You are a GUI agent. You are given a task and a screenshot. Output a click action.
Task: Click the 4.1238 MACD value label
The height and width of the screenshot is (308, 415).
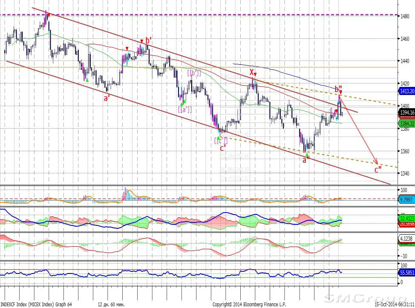click(406, 239)
